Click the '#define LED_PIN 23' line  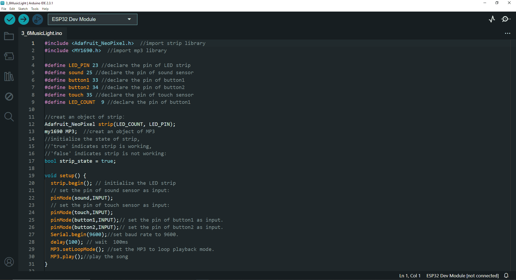[118, 65]
